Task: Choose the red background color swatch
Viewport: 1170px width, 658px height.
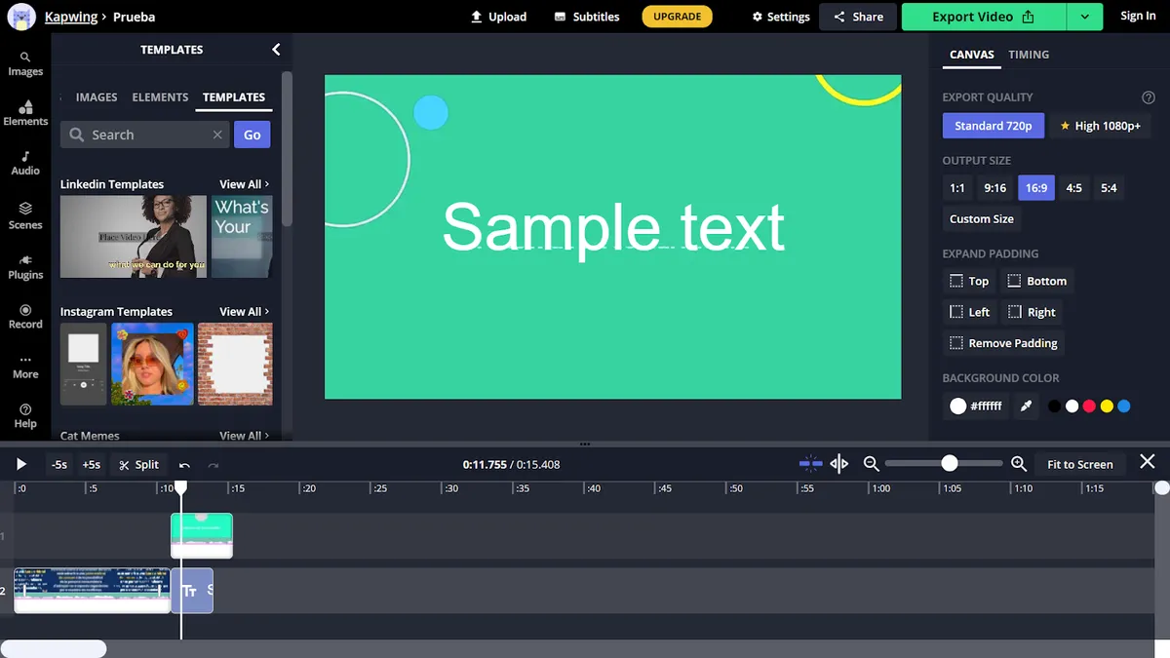Action: point(1089,406)
